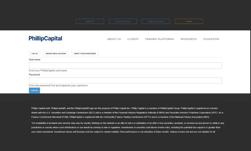Open the EDUCATION menu

211,39
